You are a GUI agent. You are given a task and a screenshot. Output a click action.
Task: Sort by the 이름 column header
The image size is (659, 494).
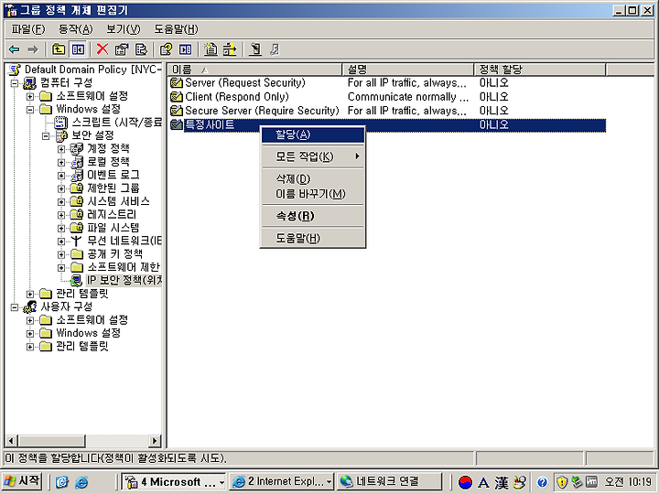[x=254, y=70]
